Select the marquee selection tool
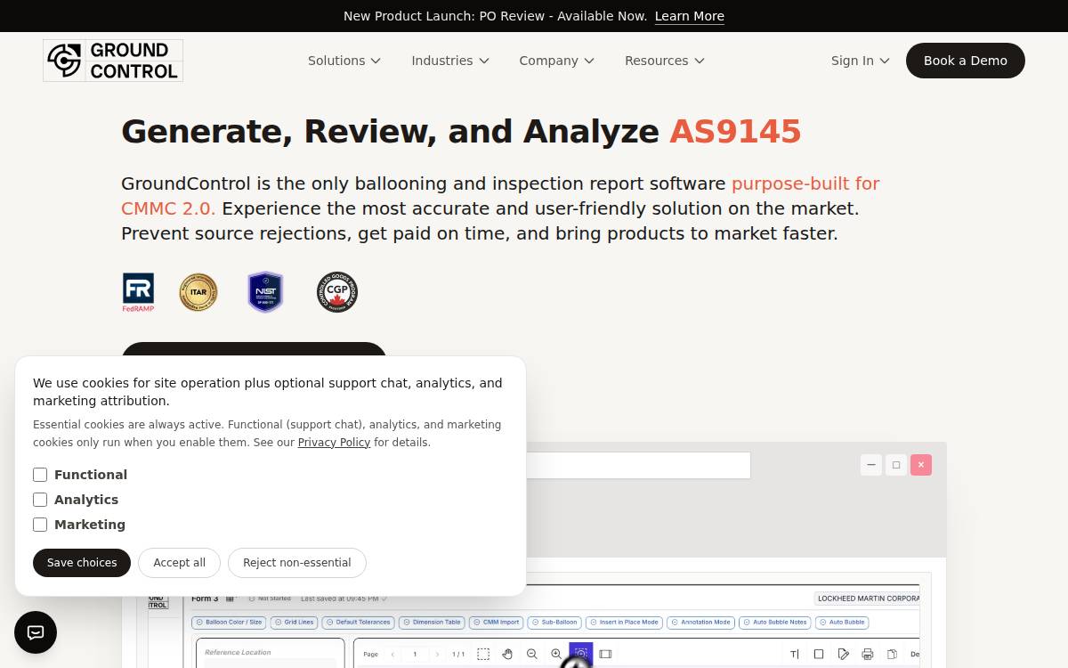1068x668 pixels. point(483,654)
